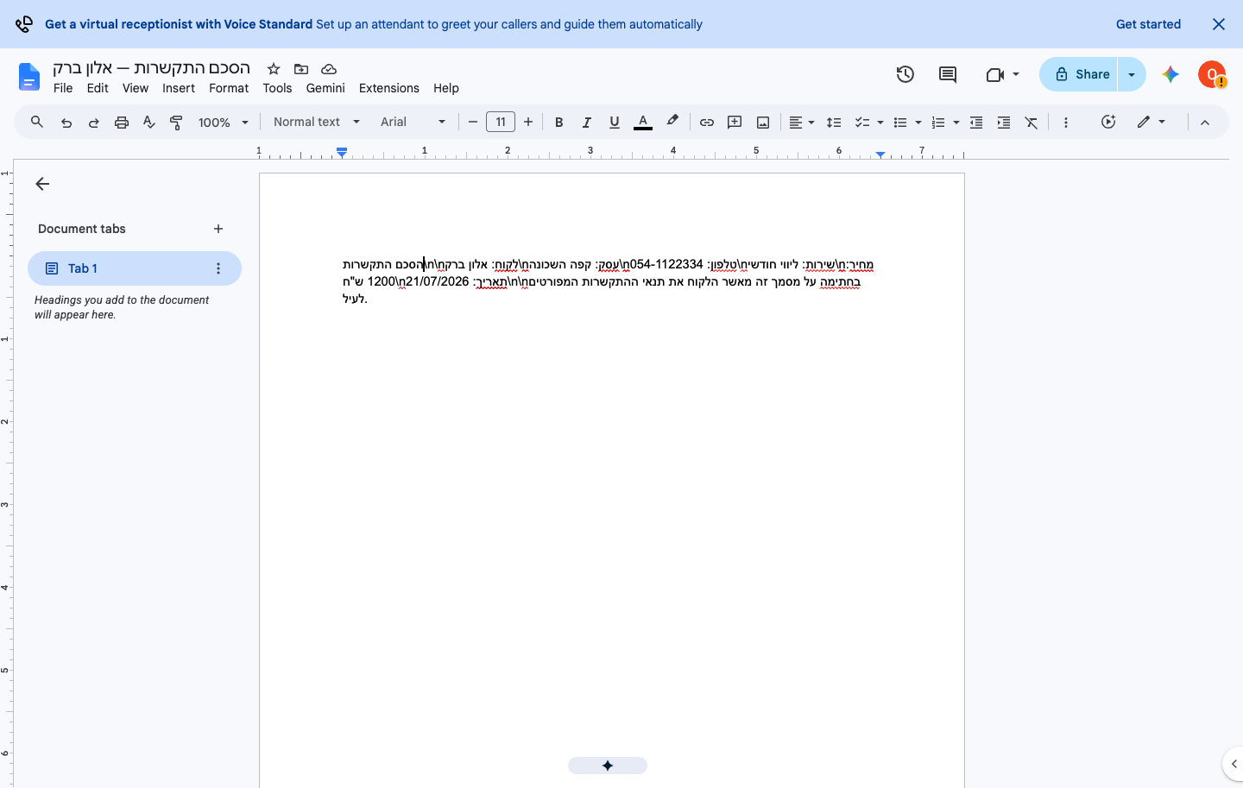The image size is (1243, 788).
Task: Open the Gemini menu
Action: pyautogui.click(x=325, y=88)
